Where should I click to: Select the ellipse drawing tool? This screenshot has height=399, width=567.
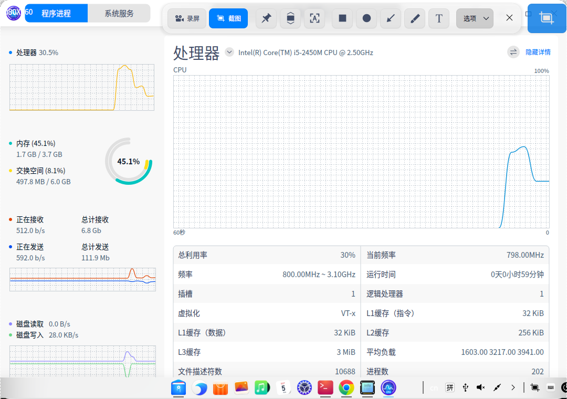366,18
